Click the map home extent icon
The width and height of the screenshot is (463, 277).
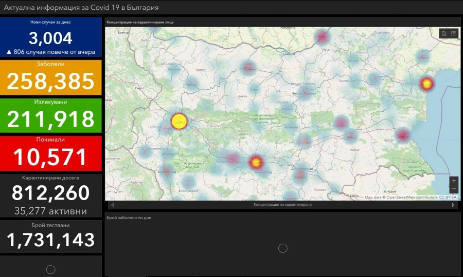coord(444,33)
